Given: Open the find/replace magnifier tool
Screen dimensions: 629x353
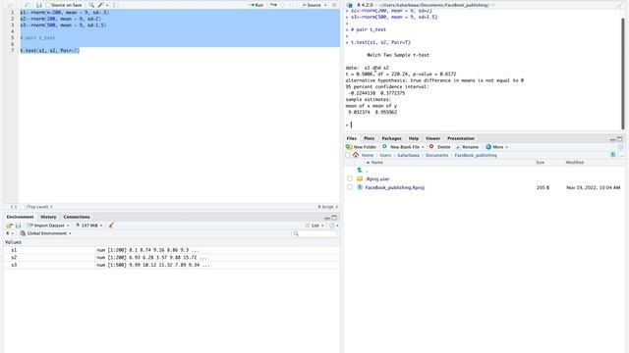Looking at the screenshot, I should [91, 5].
